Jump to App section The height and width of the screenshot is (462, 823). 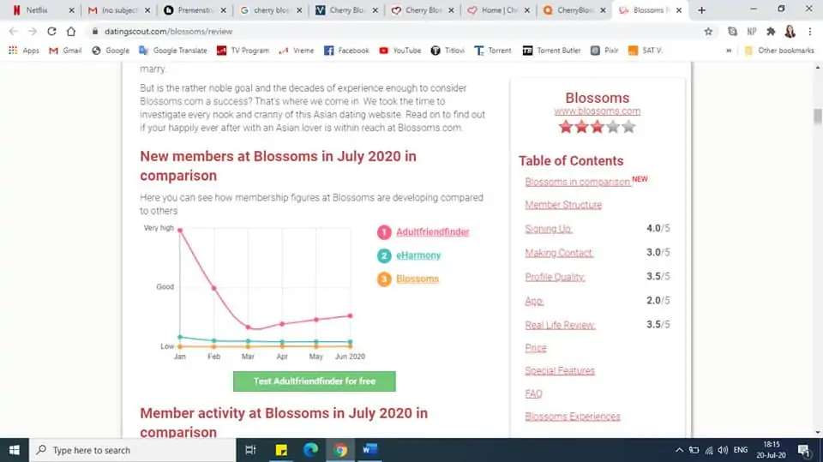534,302
